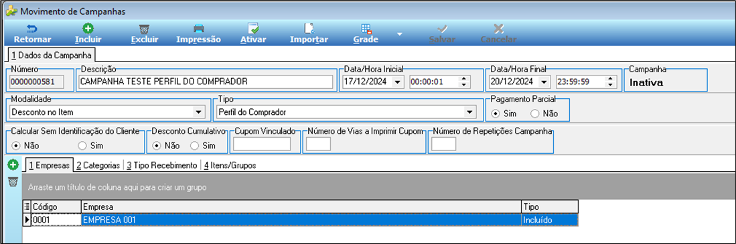Click the Importar button label

tap(309, 40)
